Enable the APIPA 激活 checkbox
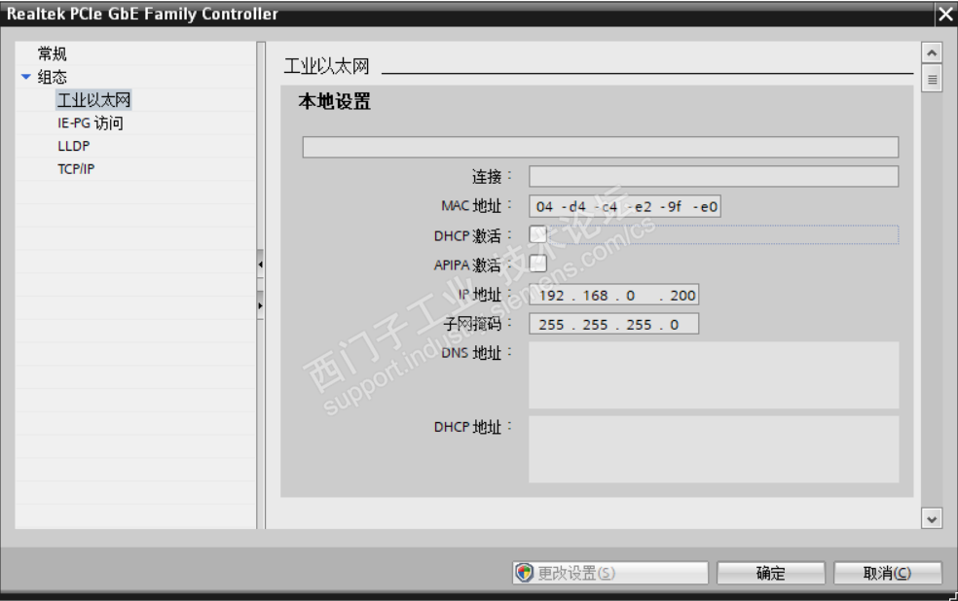This screenshot has height=601, width=958. (x=537, y=264)
